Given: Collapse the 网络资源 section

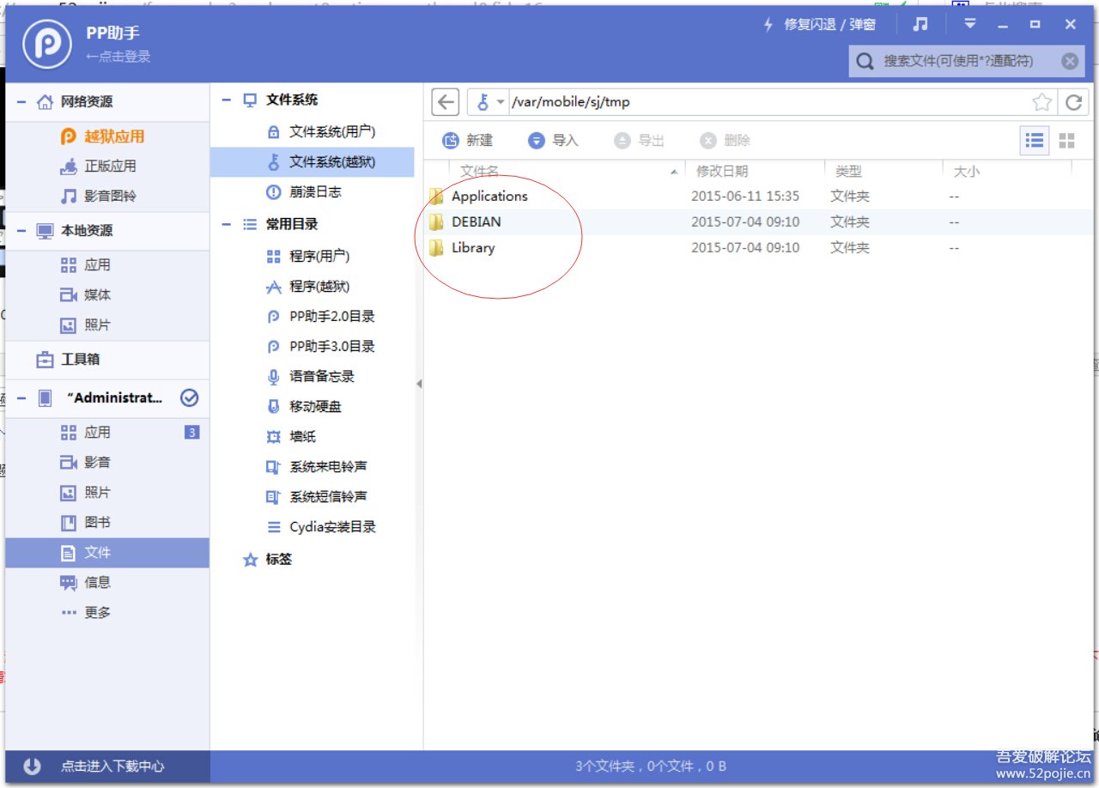Looking at the screenshot, I should (21, 102).
